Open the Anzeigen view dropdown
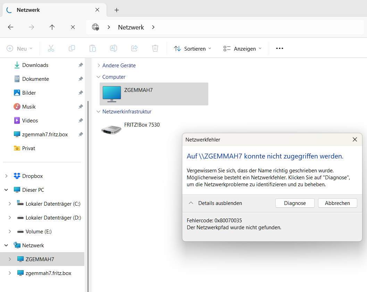 tap(242, 49)
